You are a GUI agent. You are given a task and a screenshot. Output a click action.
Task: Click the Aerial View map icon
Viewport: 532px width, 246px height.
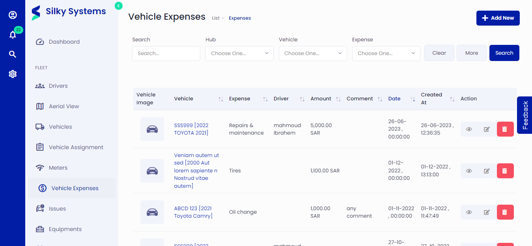40,106
